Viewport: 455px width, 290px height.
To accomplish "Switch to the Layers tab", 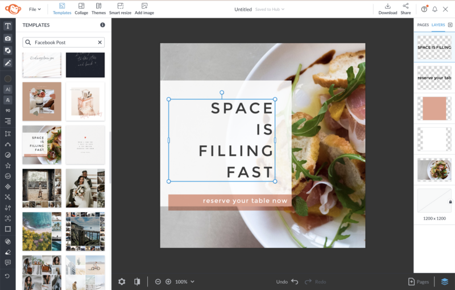I will point(438,25).
